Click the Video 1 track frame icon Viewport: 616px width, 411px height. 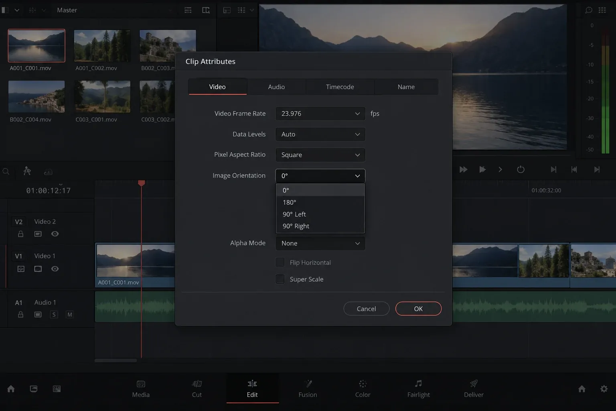point(38,269)
